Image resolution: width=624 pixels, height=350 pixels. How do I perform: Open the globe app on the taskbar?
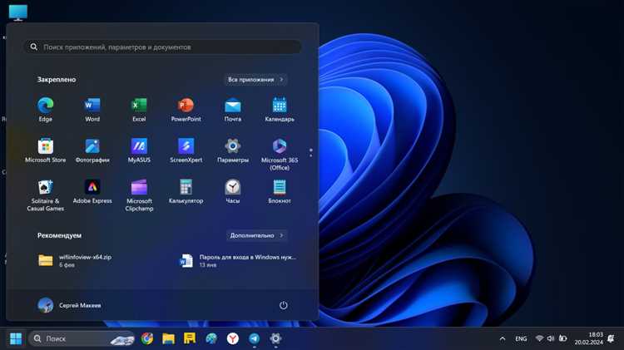click(x=211, y=338)
